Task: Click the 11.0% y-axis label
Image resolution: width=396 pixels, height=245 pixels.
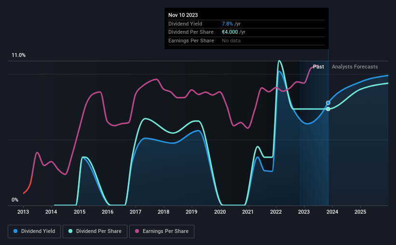Action: pyautogui.click(x=18, y=55)
